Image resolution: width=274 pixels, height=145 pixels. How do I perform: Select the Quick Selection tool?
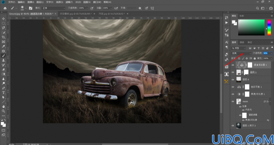pos(3,33)
